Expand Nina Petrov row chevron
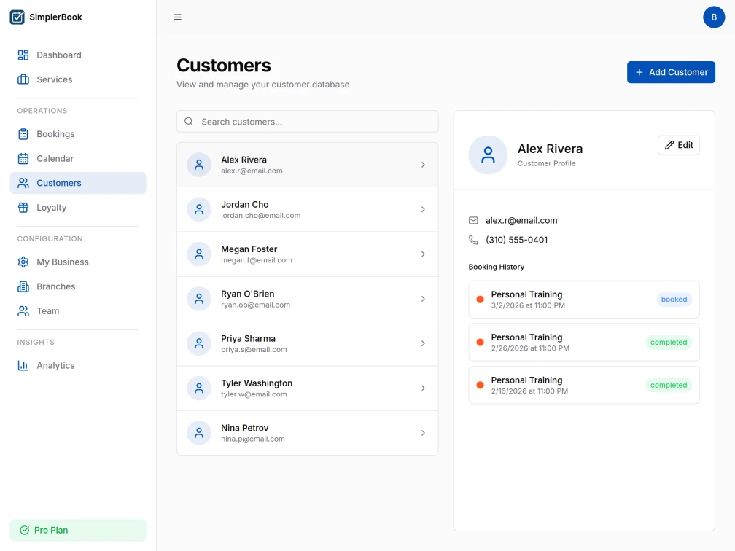735x551 pixels. (423, 432)
